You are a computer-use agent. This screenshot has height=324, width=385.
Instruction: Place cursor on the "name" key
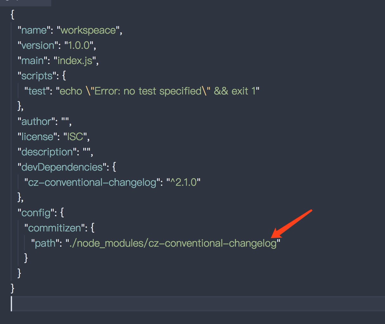point(32,30)
